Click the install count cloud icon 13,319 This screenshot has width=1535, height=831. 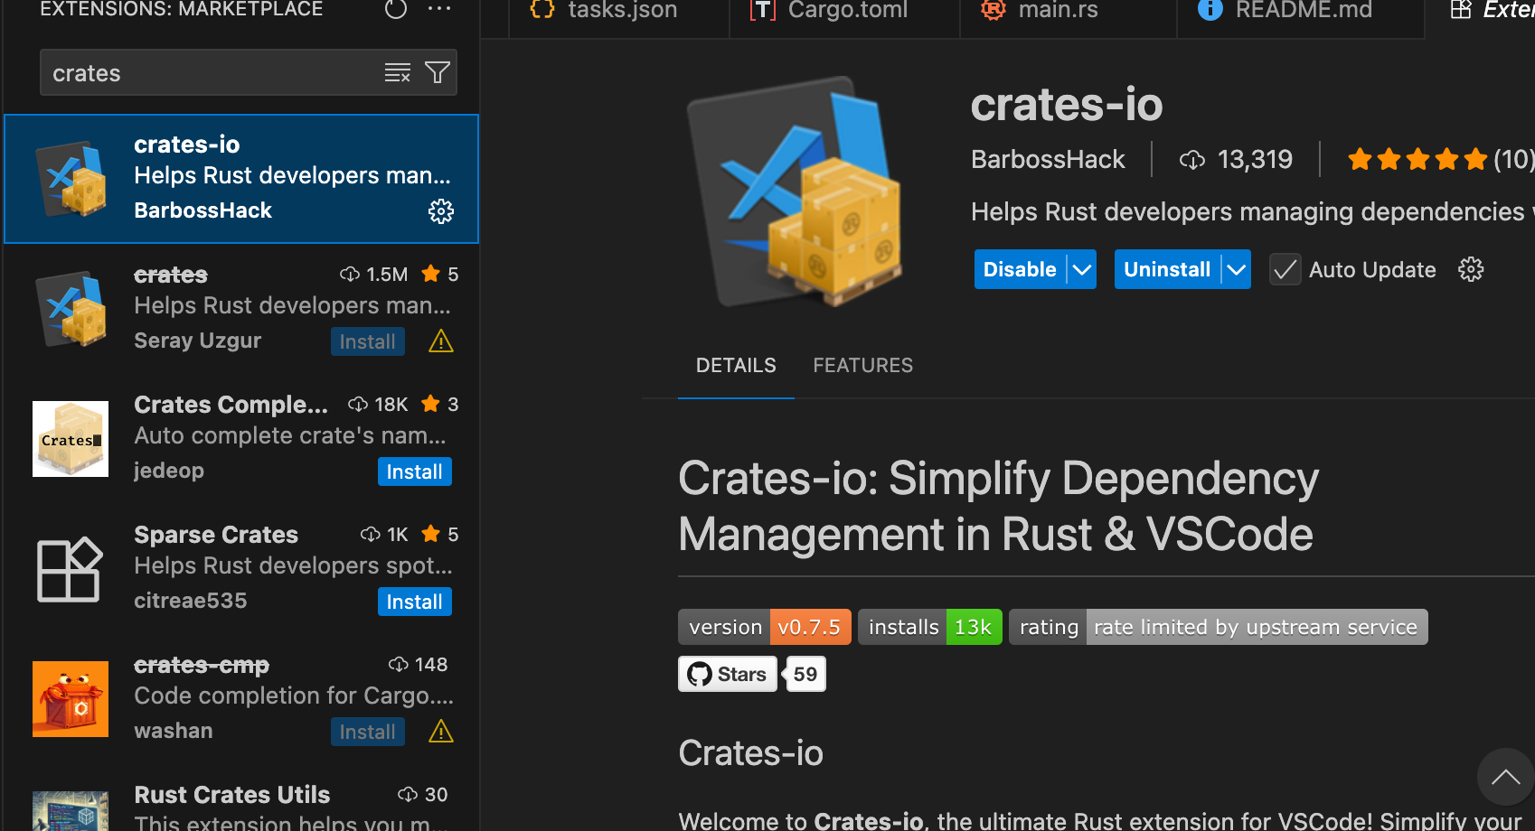tap(1192, 160)
